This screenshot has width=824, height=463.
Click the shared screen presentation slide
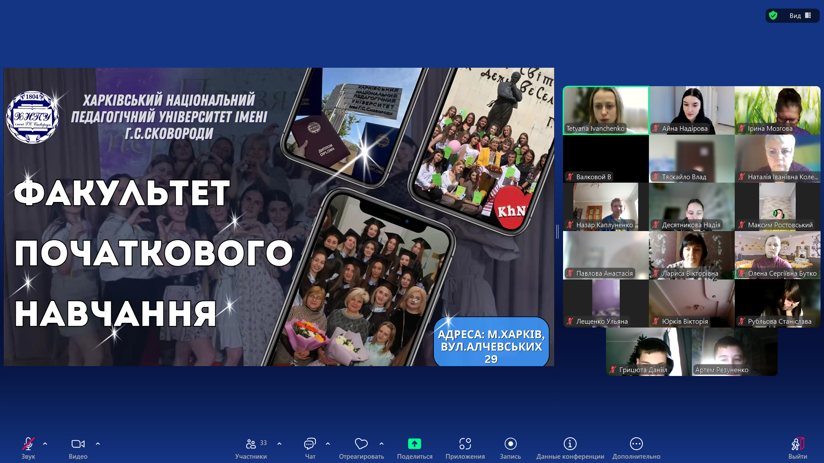tap(279, 216)
